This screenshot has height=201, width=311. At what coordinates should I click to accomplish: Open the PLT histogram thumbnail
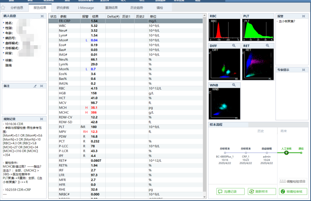258,30
